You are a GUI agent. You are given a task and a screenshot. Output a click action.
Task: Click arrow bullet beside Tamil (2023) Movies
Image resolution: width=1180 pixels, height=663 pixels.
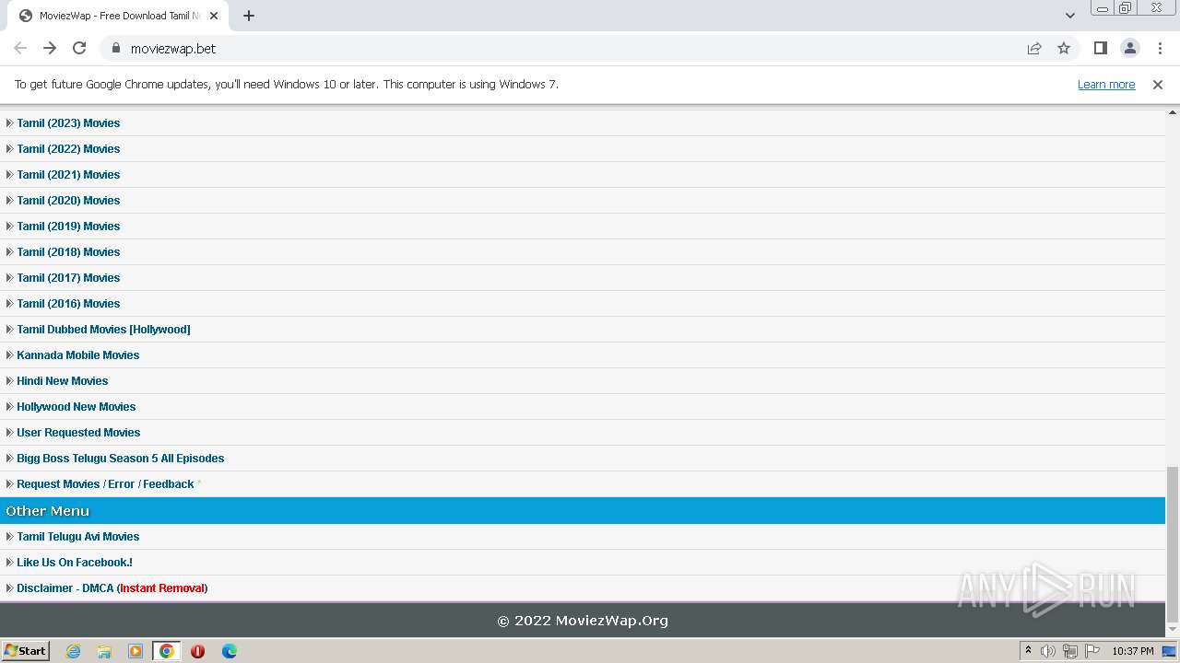click(9, 122)
